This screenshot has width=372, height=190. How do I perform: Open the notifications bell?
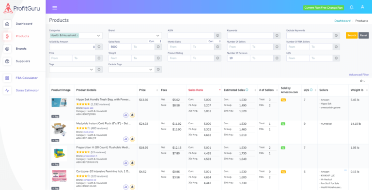tap(352, 7)
